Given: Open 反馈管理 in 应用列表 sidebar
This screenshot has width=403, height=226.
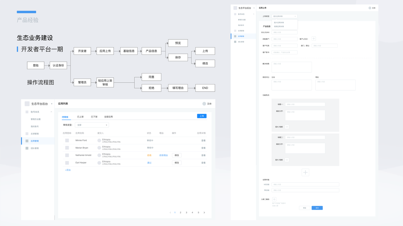Looking at the screenshot, I should point(35,134).
